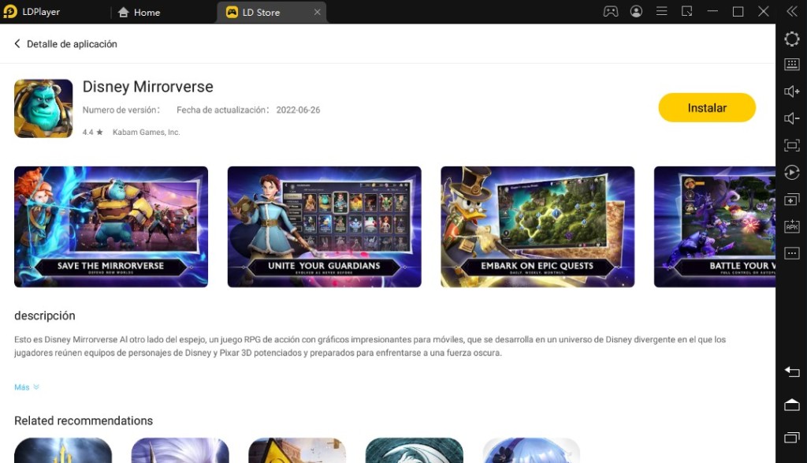
Task: Click the Disney Mirrorverse app icon
Action: tap(43, 108)
